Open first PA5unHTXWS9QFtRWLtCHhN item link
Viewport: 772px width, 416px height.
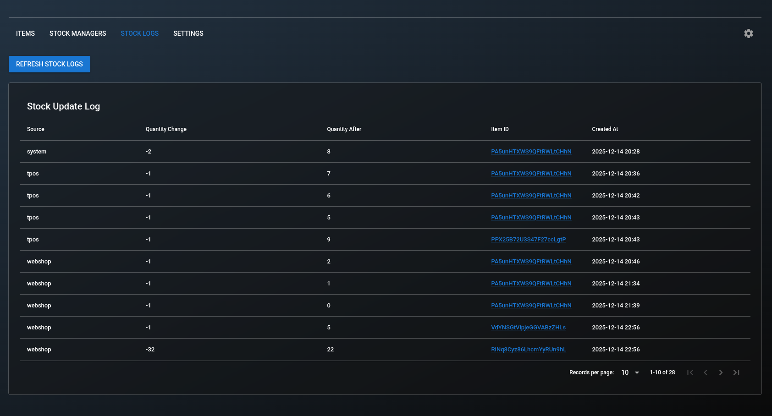click(x=531, y=151)
